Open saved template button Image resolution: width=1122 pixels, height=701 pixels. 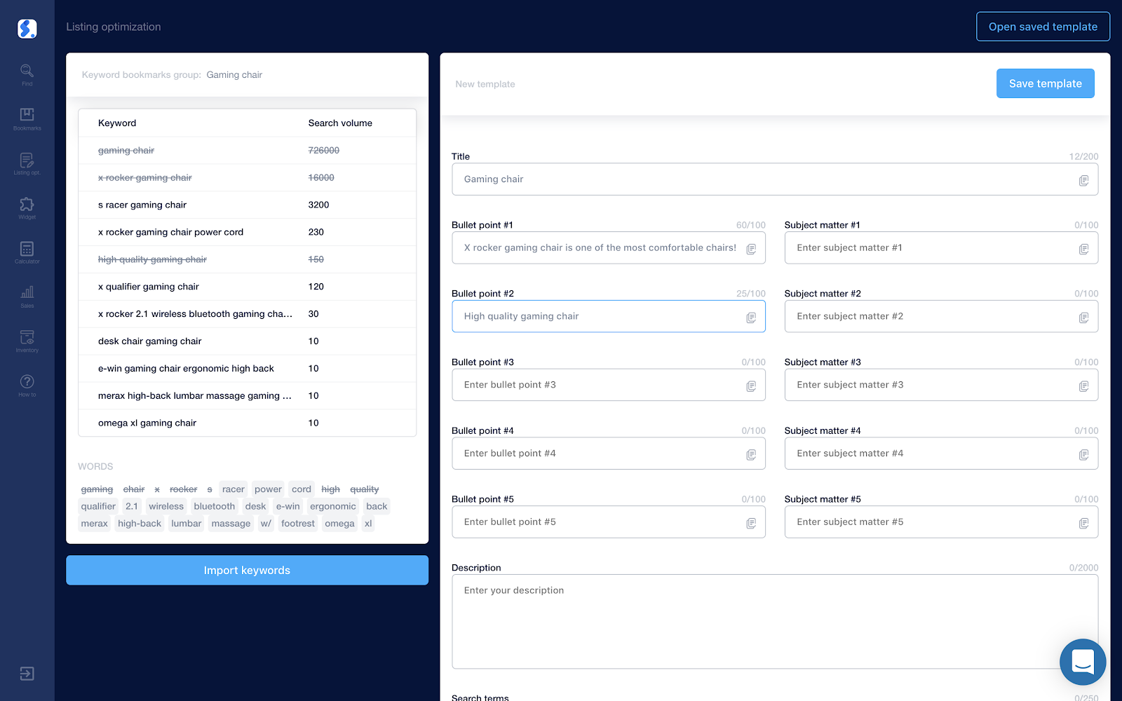point(1043,27)
